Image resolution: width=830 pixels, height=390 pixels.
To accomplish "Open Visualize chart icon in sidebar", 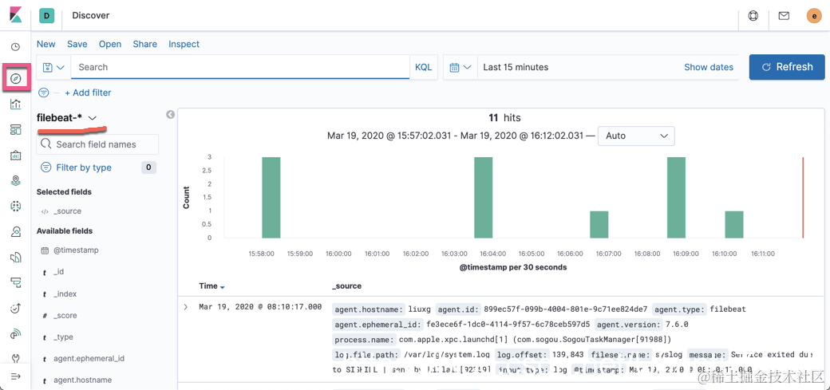I will tap(16, 104).
